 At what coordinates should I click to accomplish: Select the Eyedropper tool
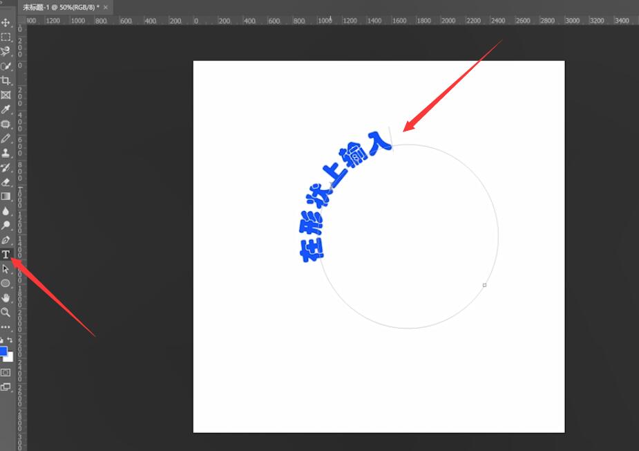coord(6,109)
